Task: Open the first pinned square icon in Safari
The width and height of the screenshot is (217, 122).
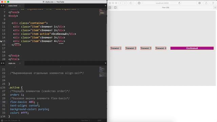Action: click(x=110, y=7)
